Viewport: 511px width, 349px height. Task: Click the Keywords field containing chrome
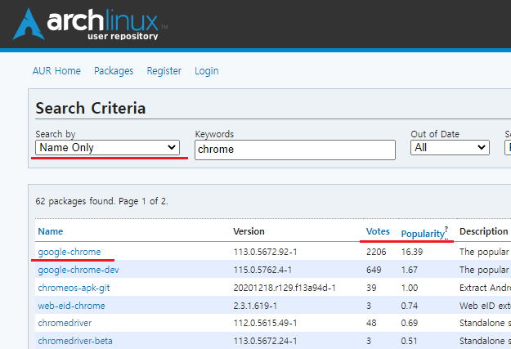coord(295,150)
